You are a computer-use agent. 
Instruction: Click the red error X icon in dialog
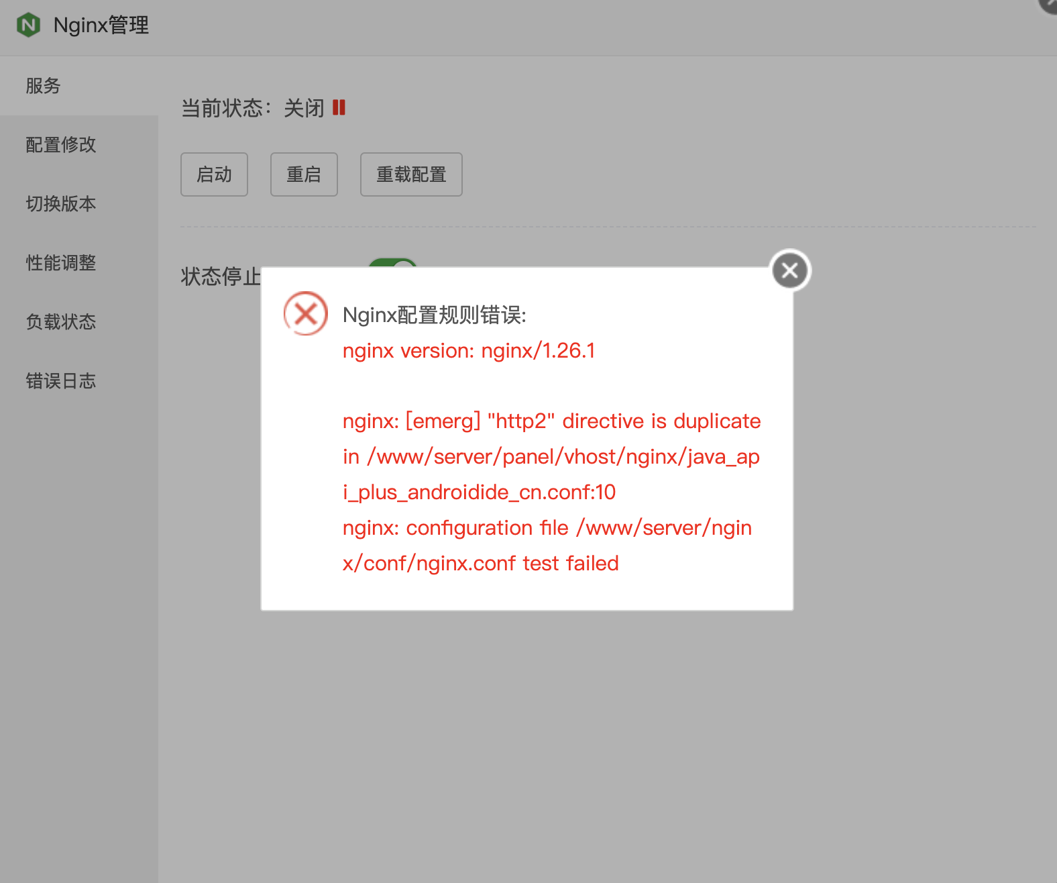coord(306,313)
